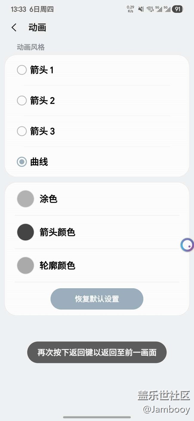This screenshot has width=194, height=421.
Task: Tap the network speed K/s indicator
Action: pyautogui.click(x=130, y=9)
